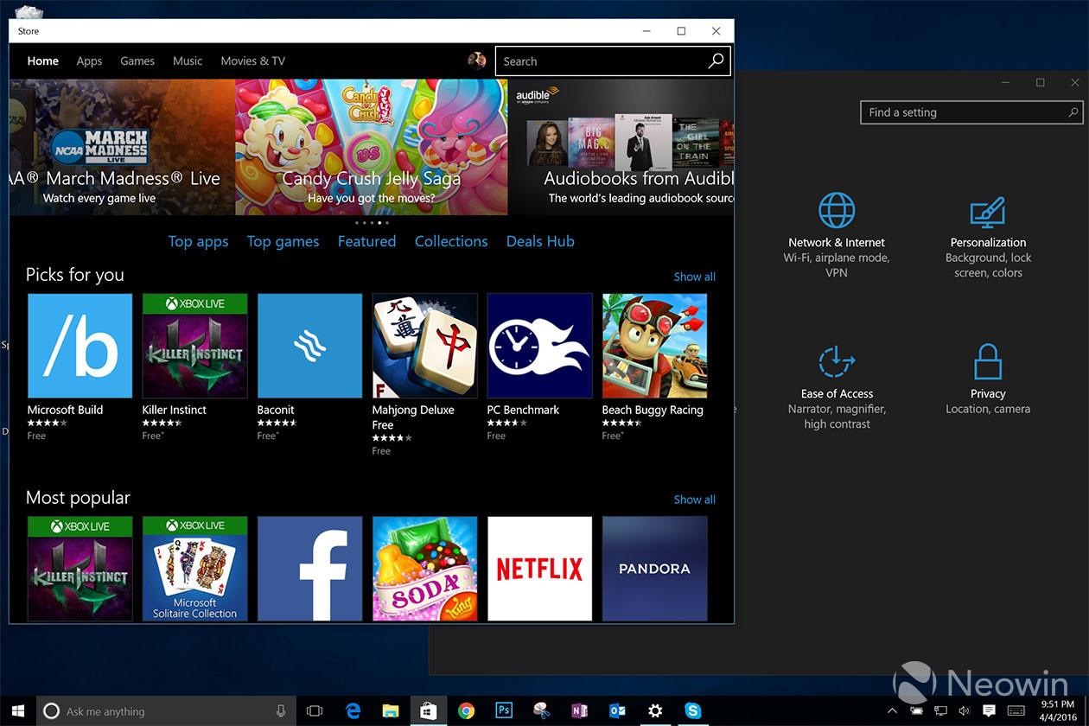Screen dimensions: 1089x726
Task: Open OneNote from the taskbar
Action: [580, 710]
